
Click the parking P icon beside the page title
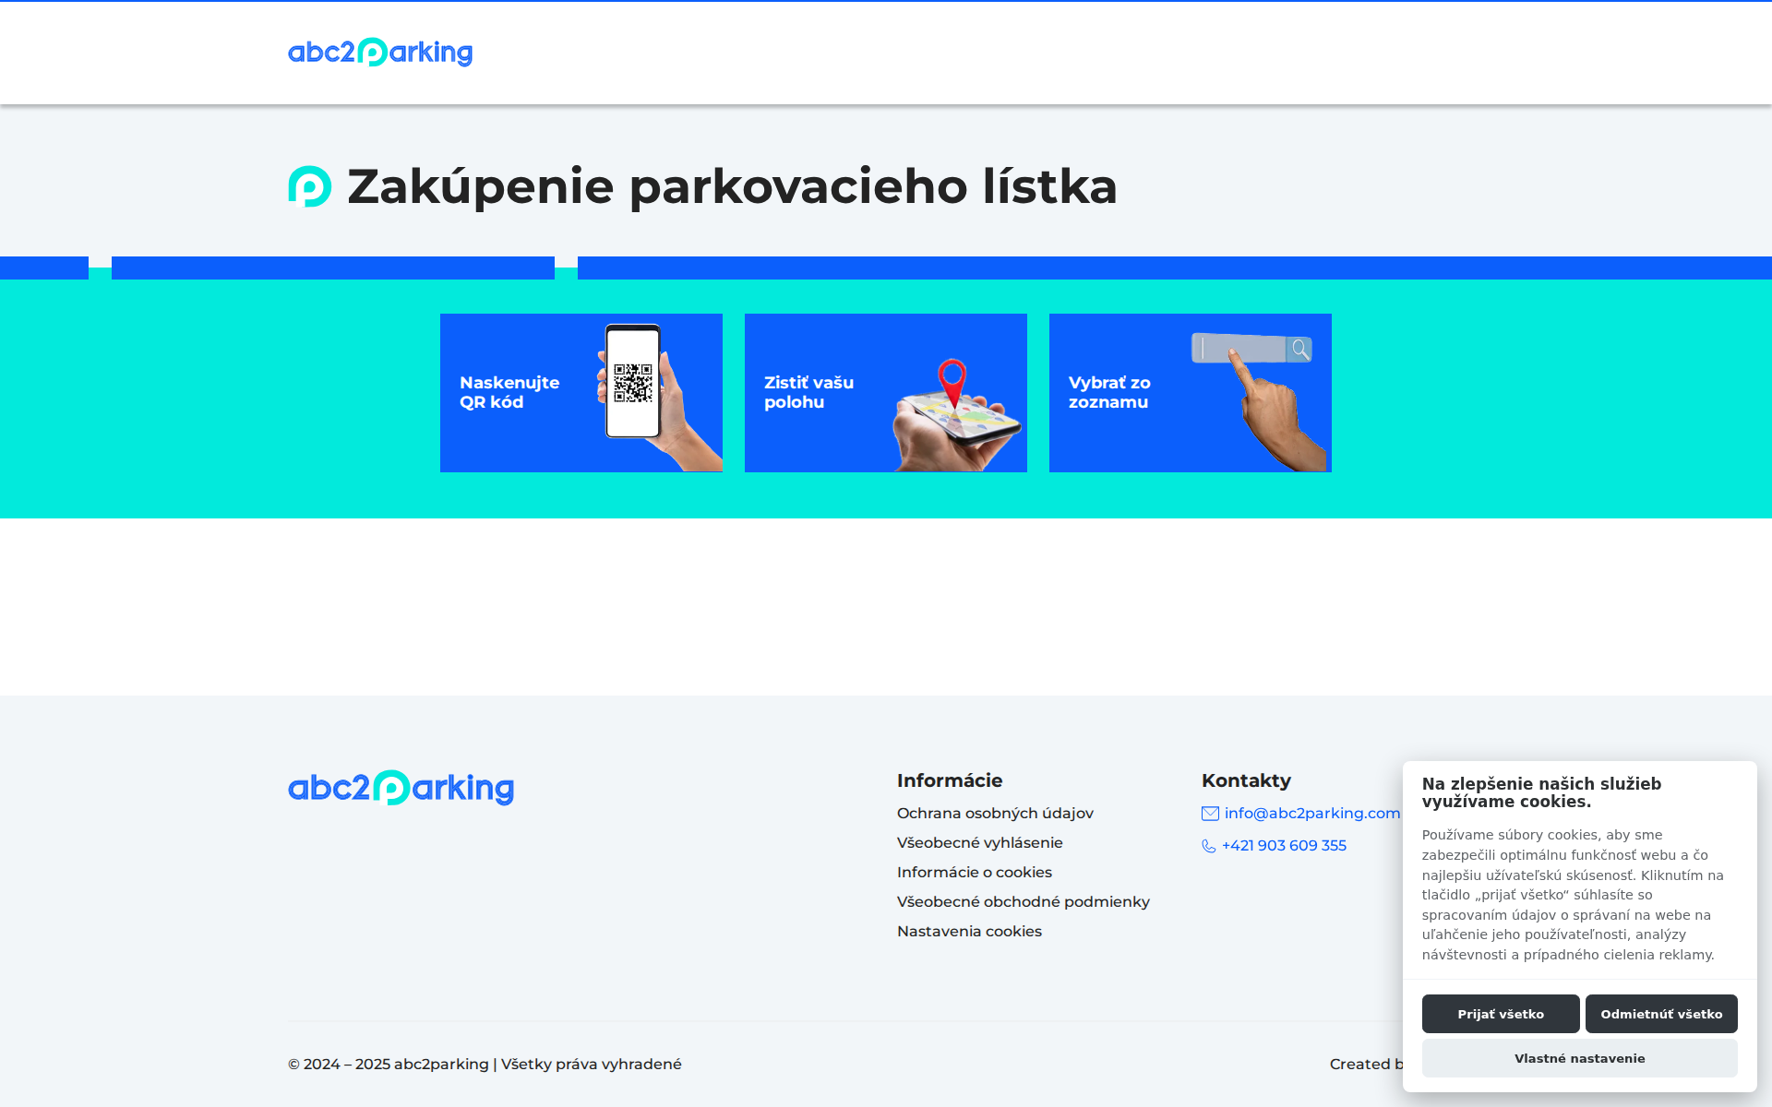click(307, 187)
